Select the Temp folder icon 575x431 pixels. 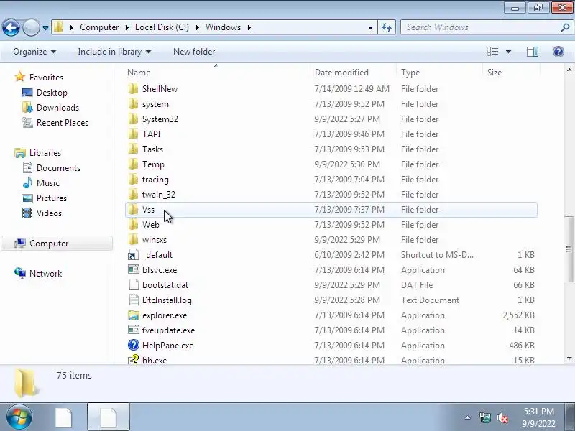pyautogui.click(x=133, y=164)
